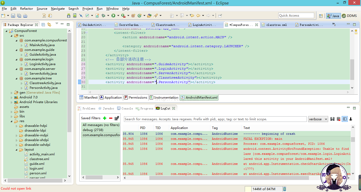Open the verbose log level dropdown
361x192 pixels.
pos(318,119)
